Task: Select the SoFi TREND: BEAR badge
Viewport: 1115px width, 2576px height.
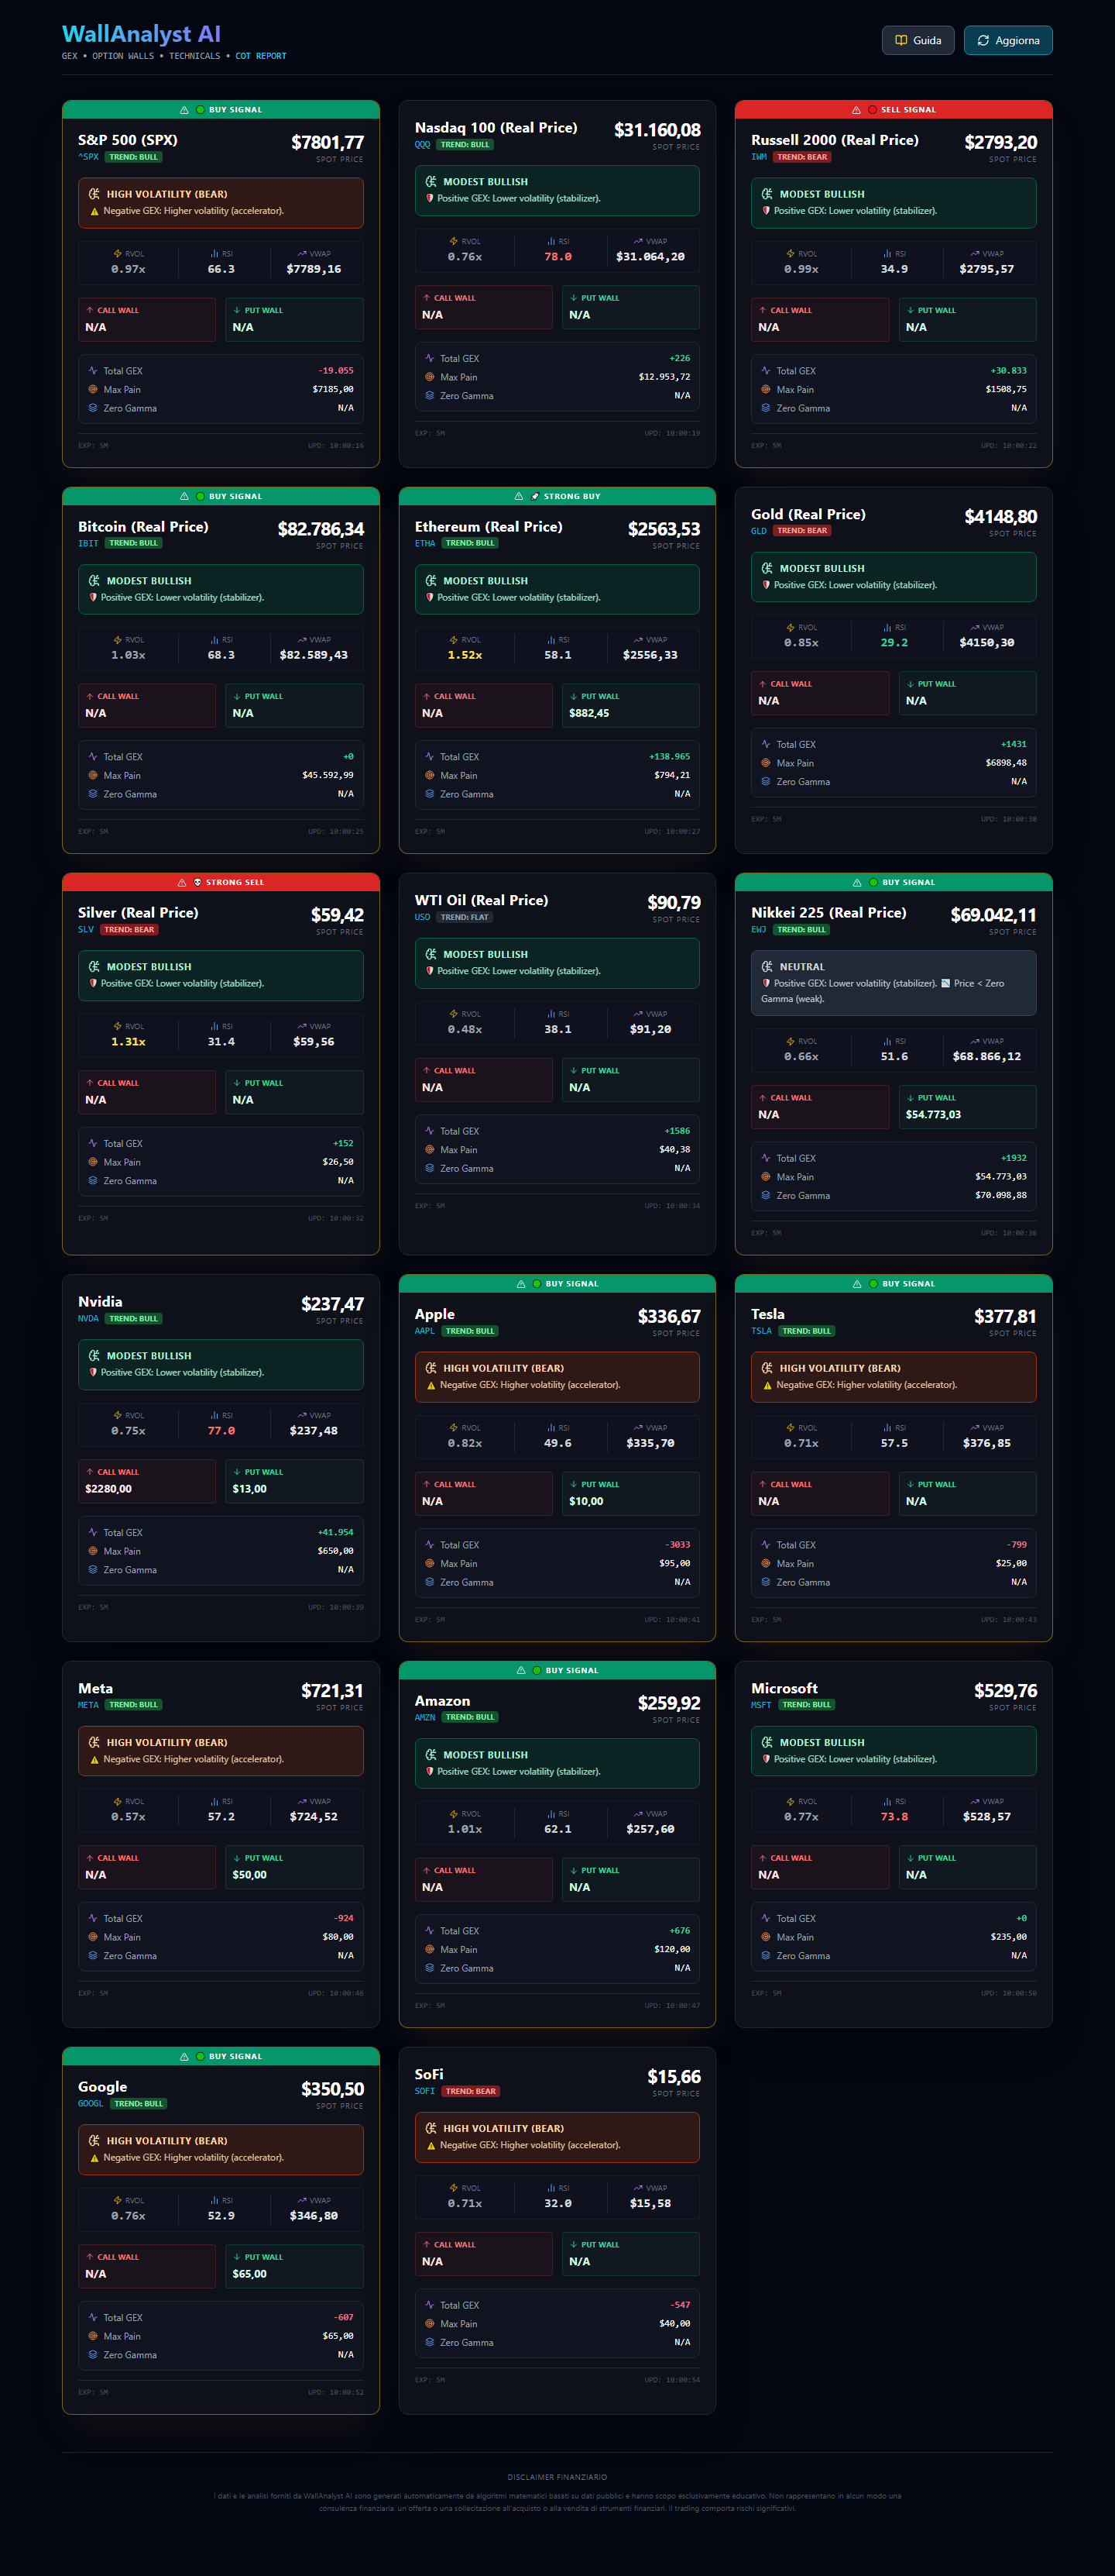Action: coord(471,2091)
